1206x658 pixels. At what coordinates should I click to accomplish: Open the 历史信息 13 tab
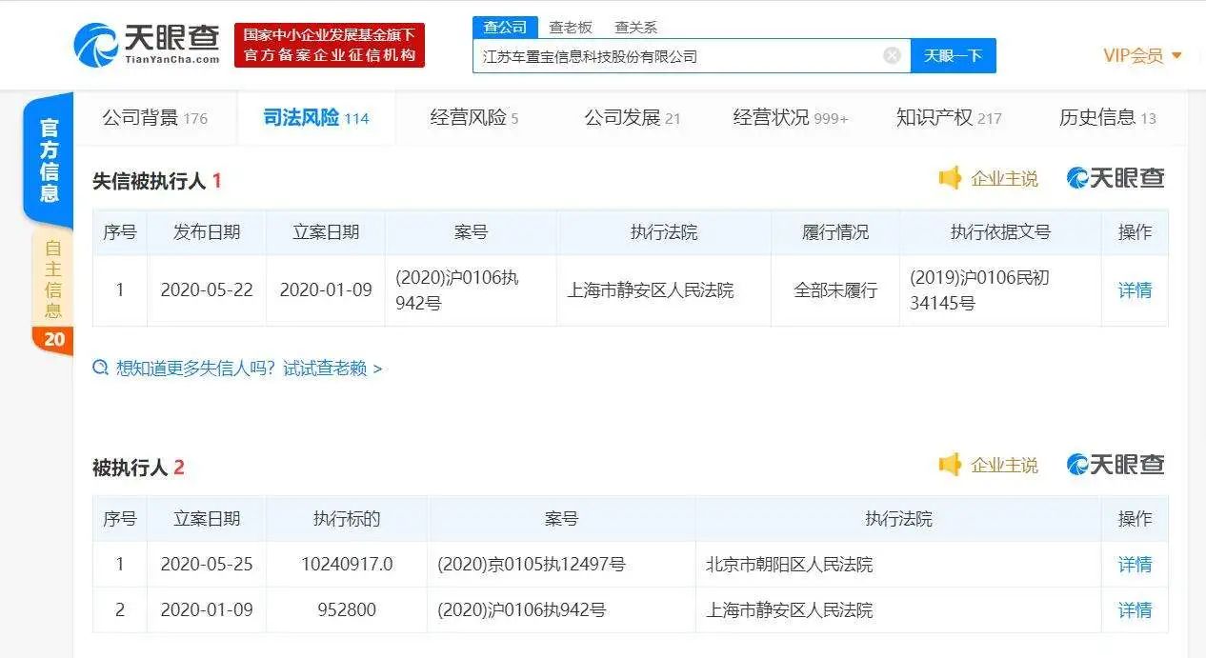[1107, 118]
